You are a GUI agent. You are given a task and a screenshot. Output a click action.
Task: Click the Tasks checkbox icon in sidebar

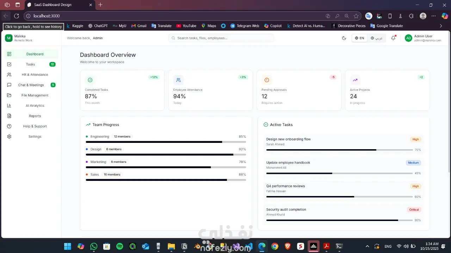9,64
